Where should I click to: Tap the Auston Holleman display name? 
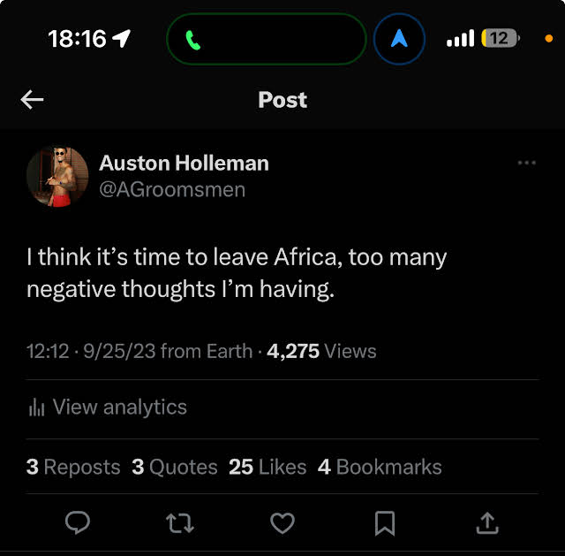tap(185, 163)
